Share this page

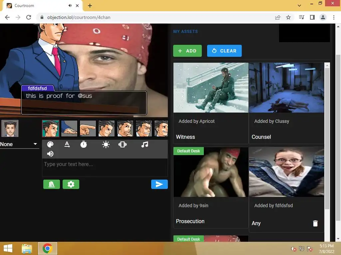(278, 17)
